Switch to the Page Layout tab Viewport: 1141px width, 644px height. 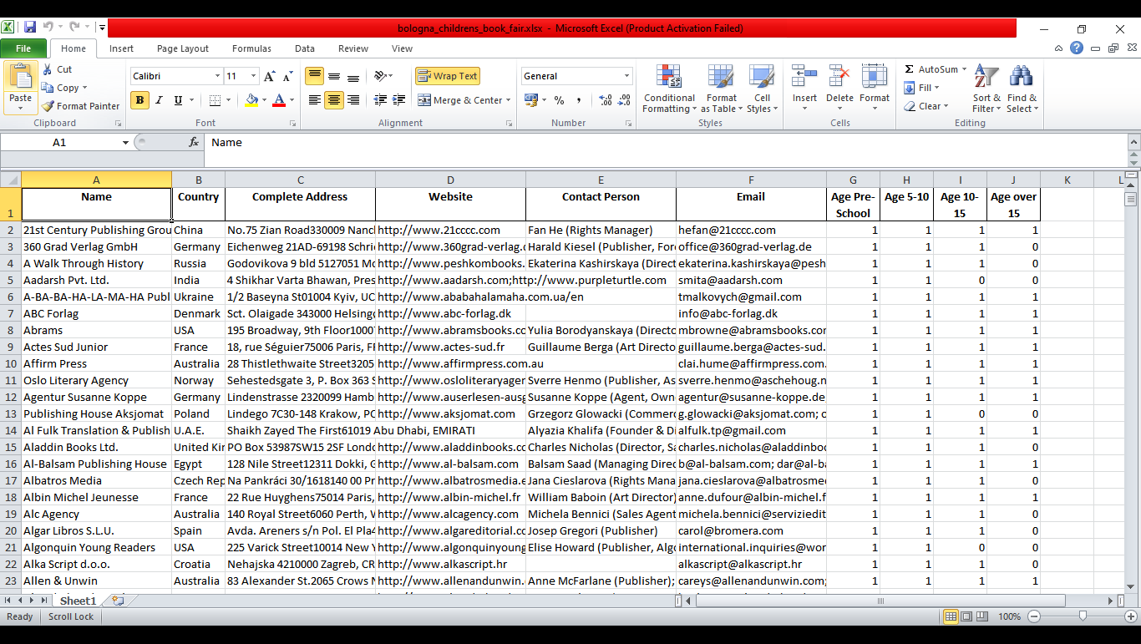pyautogui.click(x=183, y=48)
